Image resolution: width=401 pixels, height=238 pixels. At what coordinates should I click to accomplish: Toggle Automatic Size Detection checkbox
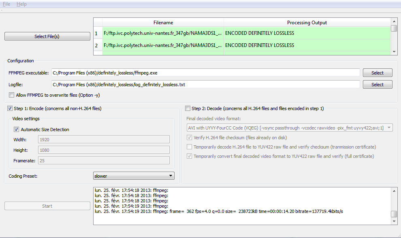[x=16, y=130]
